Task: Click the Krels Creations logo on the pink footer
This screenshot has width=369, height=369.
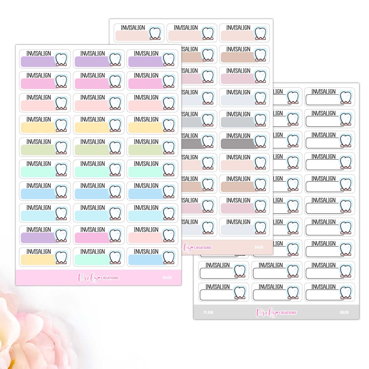Action: 98,278
